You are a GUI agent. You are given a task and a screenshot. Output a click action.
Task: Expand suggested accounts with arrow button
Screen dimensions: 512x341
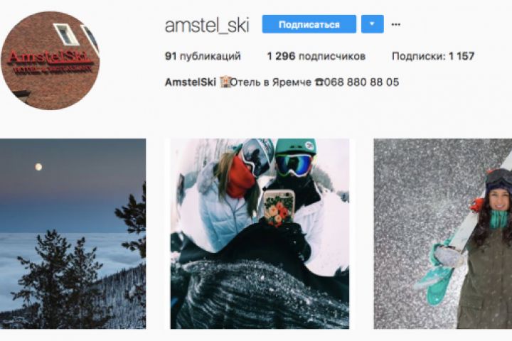coord(372,24)
